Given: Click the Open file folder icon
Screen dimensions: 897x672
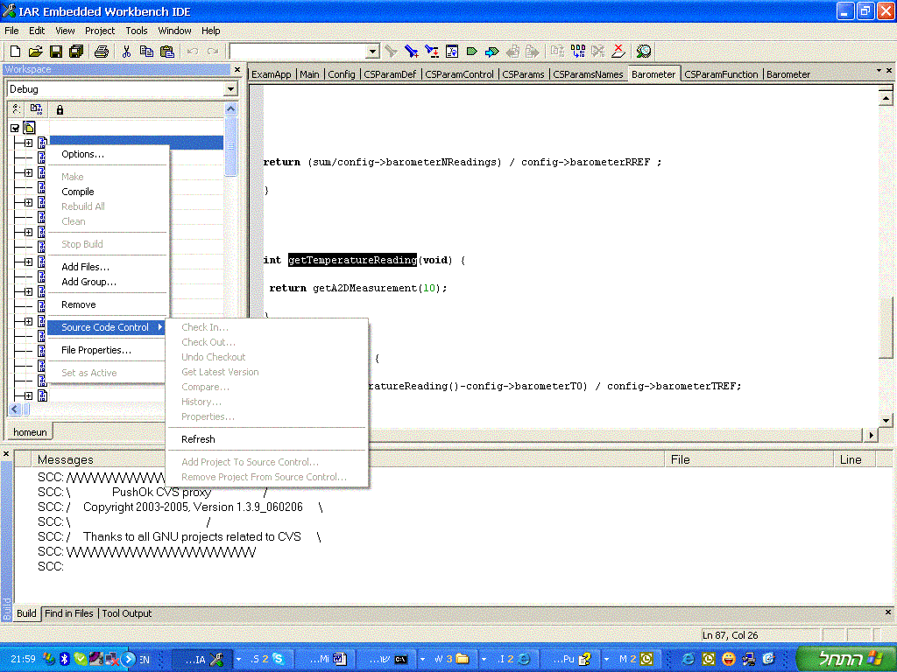Looking at the screenshot, I should pos(36,52).
